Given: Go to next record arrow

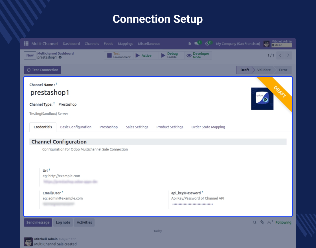Looking at the screenshot, I should pyautogui.click(x=288, y=55).
